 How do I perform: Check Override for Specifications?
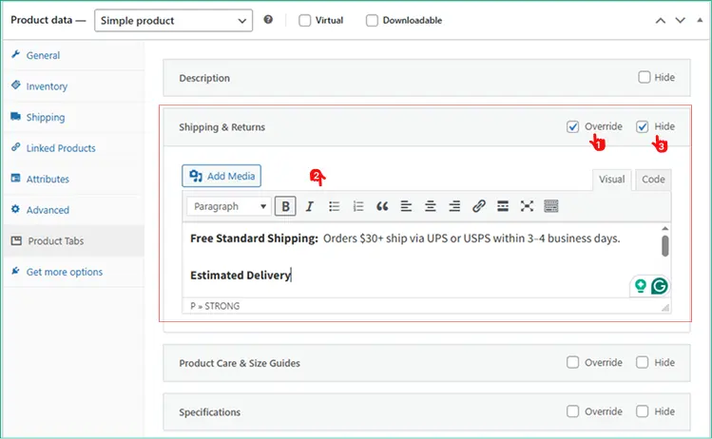(572, 411)
